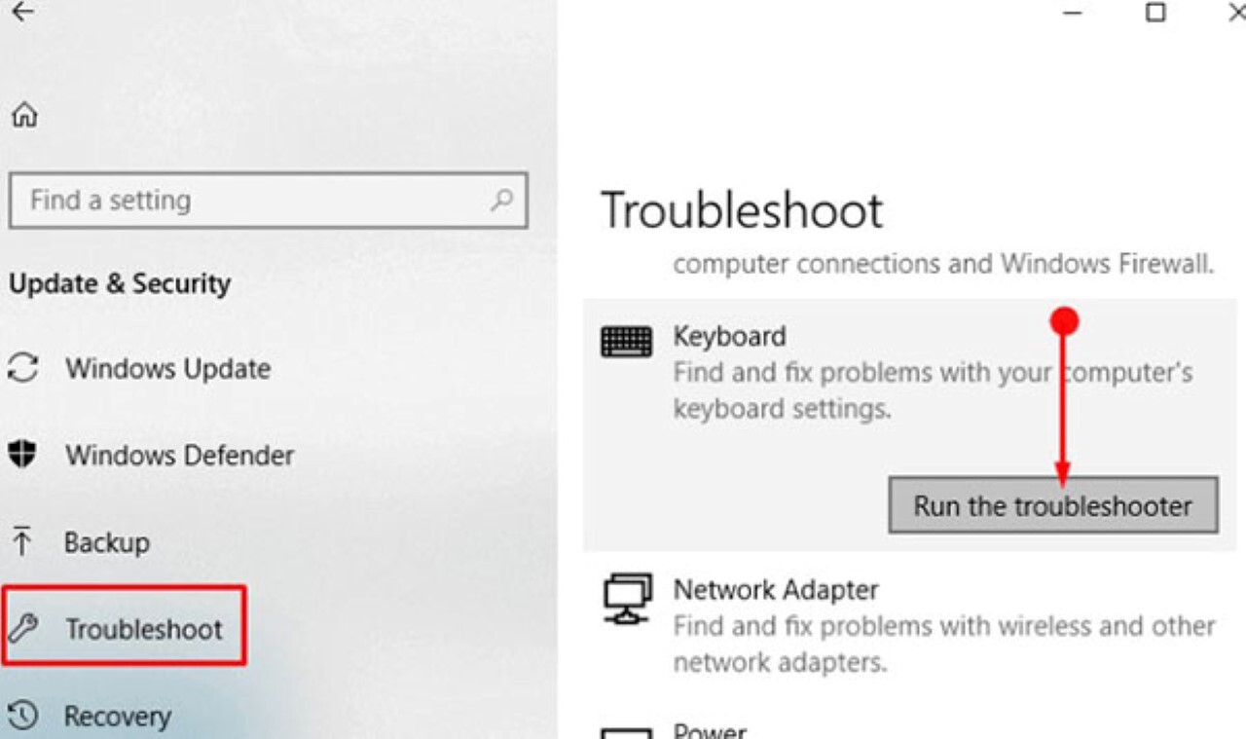Click the Windows Update sync icon
The width and height of the screenshot is (1246, 739).
click(23, 368)
